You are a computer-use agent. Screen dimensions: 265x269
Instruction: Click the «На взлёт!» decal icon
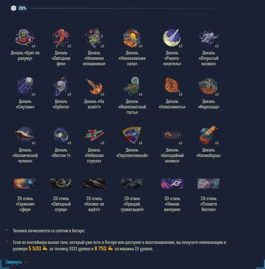tap(94, 86)
